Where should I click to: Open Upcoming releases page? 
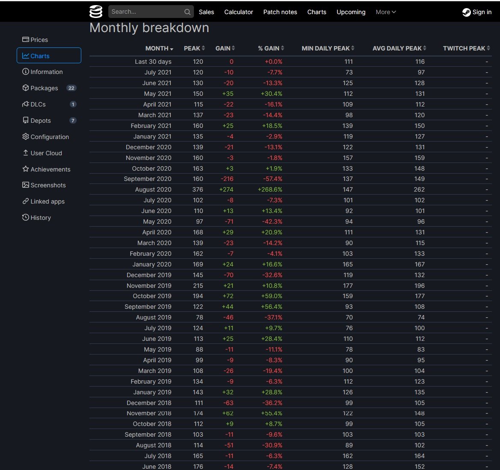(351, 12)
